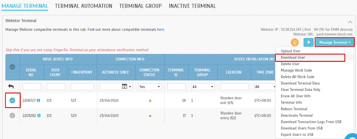Click the Serial No. column header

pyautogui.click(x=31, y=72)
